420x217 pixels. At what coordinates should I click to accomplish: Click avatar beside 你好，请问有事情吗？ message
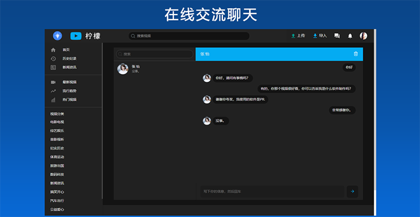tap(207, 78)
